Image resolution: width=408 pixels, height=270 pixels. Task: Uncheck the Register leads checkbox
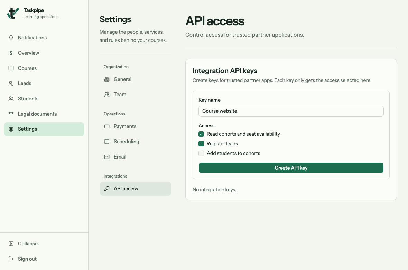201,144
